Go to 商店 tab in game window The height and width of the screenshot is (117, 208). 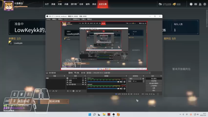coord(94,4)
